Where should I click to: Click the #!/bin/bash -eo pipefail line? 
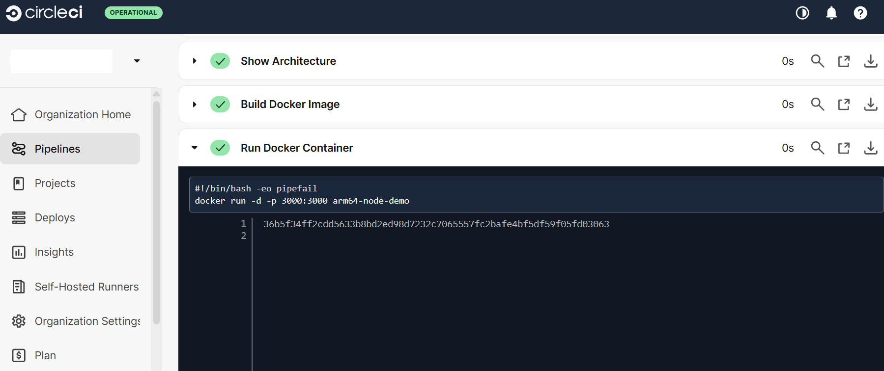pyautogui.click(x=256, y=188)
